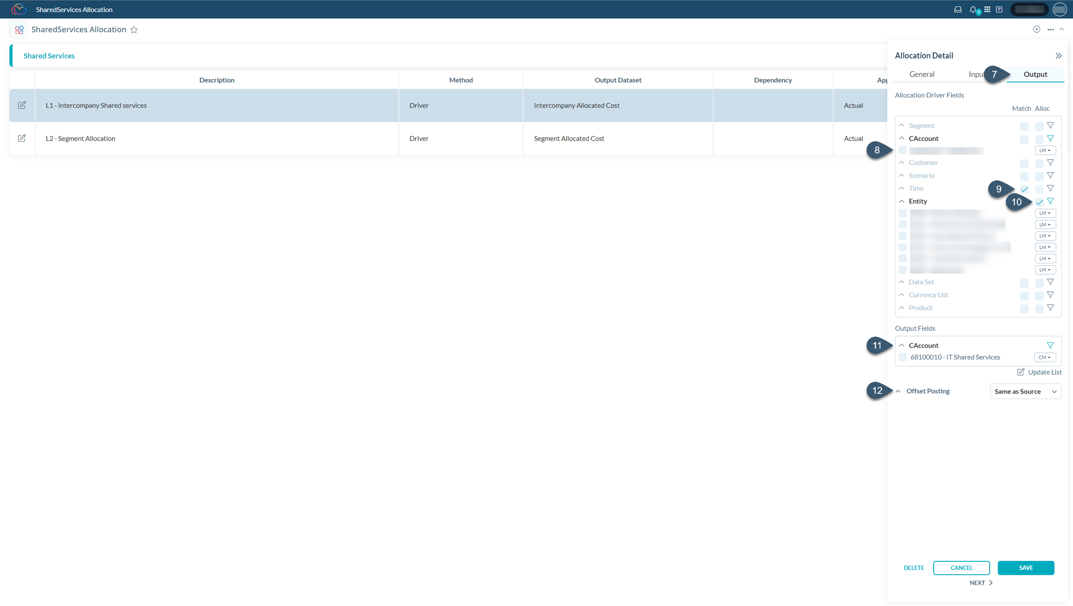Screen dimensions: 1073x606
Task: Open the inbox icon in the header
Action: pyautogui.click(x=958, y=9)
